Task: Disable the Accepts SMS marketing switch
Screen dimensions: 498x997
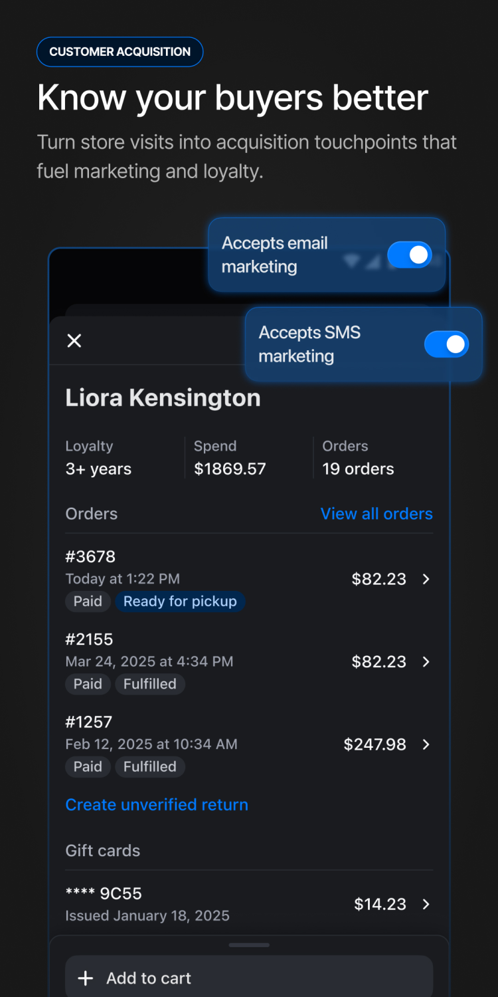Action: pyautogui.click(x=446, y=344)
